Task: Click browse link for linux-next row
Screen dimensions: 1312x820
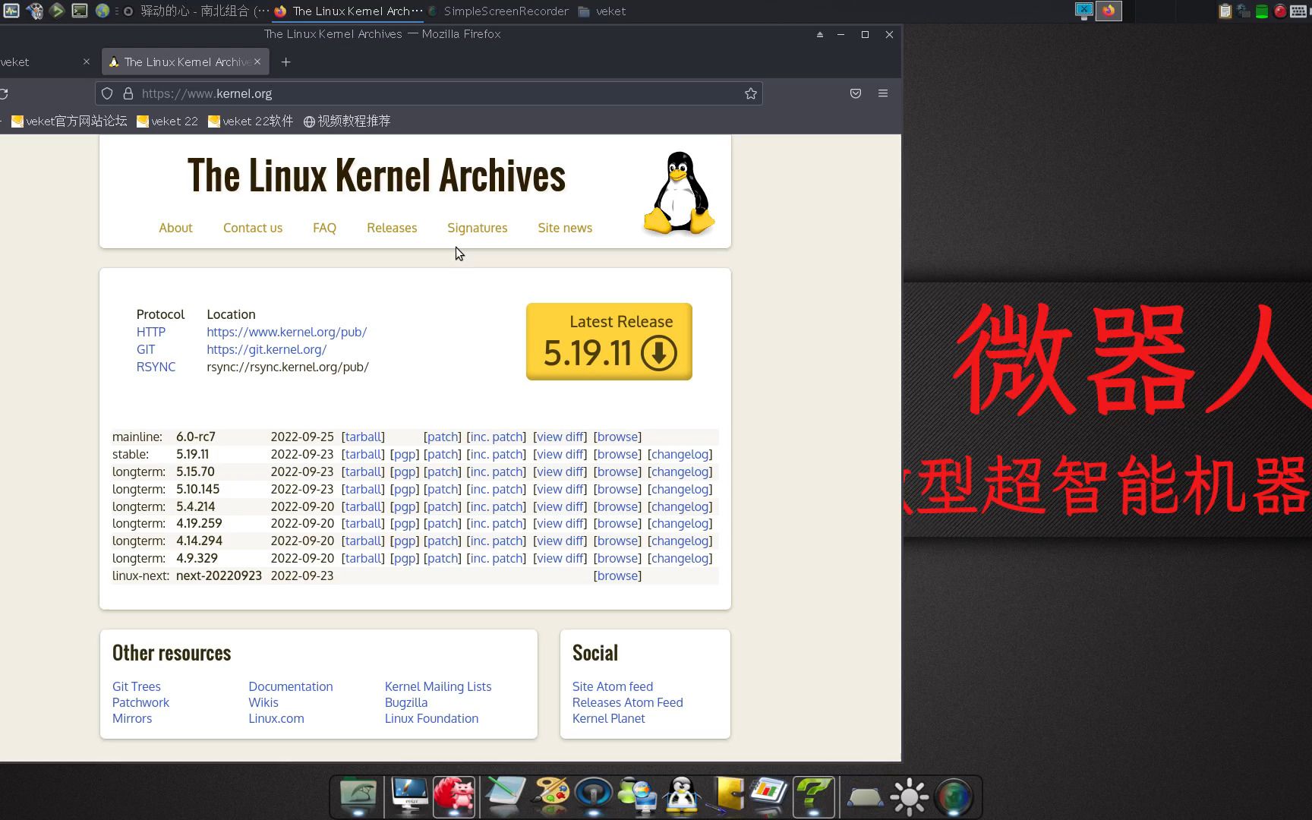Action: click(617, 576)
